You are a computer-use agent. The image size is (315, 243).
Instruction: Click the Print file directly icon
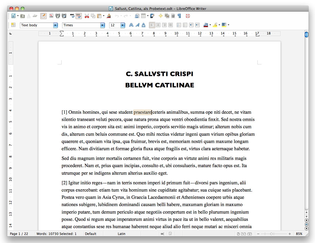pos(58,16)
